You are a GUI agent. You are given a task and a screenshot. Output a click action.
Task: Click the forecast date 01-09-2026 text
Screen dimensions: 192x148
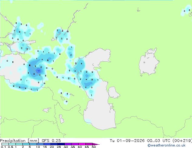pos(131,141)
